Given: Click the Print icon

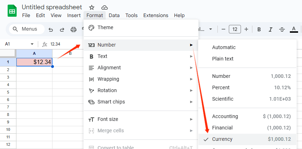Looking at the screenshot, I should pos(74,30).
